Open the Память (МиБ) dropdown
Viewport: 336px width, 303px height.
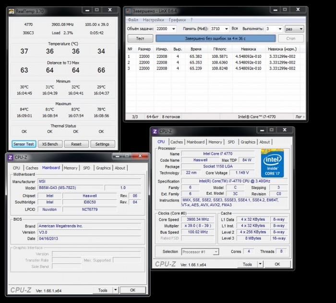point(226,29)
